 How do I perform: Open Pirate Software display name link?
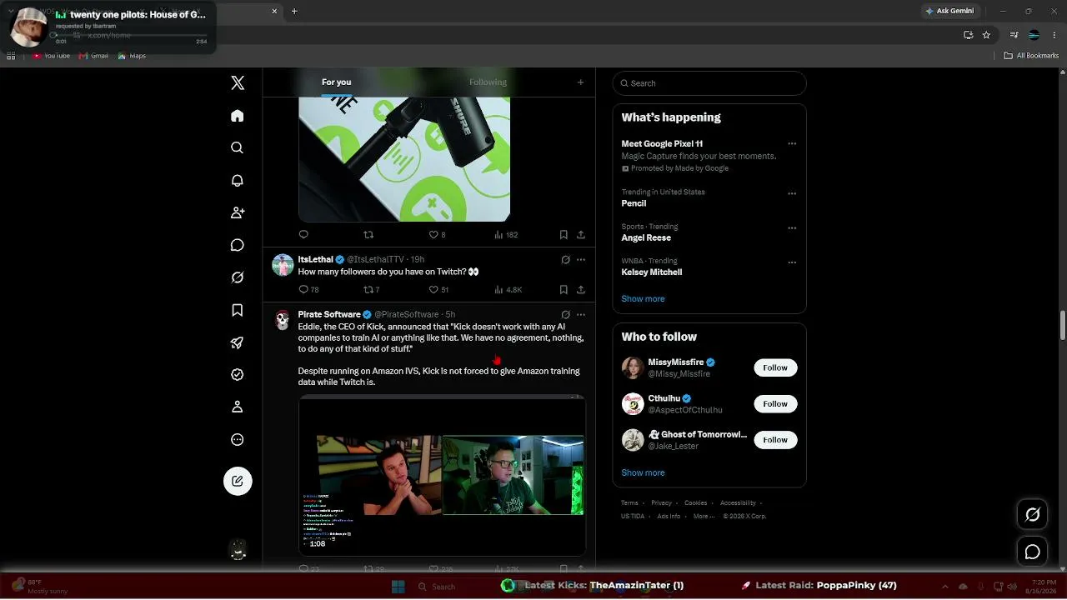[x=329, y=315]
